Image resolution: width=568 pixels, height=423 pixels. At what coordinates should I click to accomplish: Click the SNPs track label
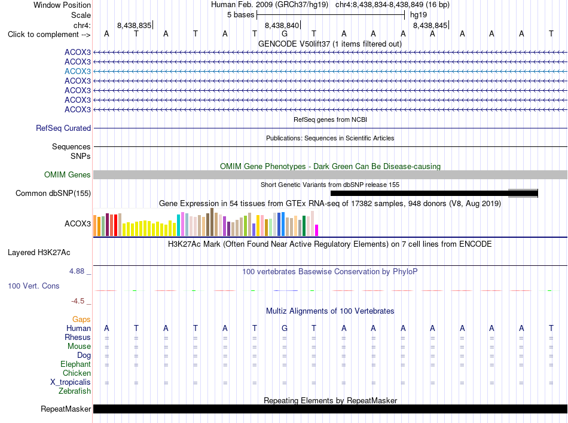tap(81, 156)
